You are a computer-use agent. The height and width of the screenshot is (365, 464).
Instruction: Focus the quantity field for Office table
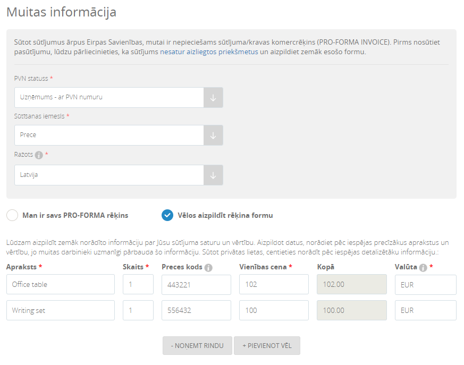click(138, 285)
